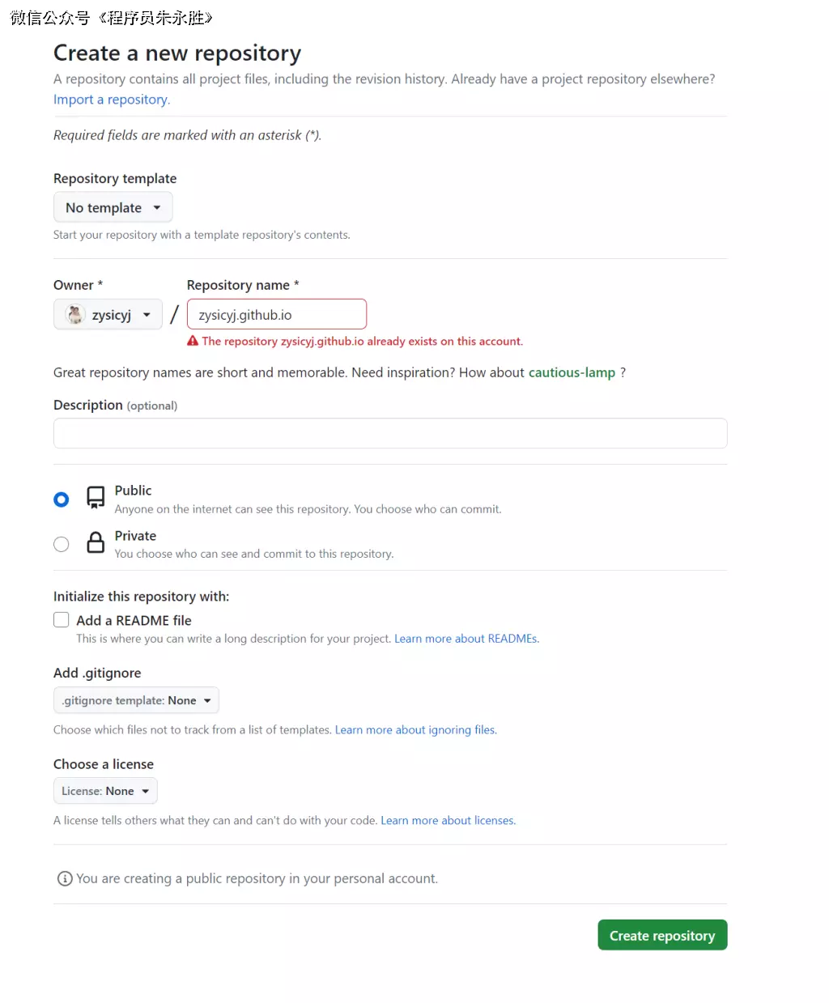Click the red warning triangle icon
This screenshot has width=829, height=1003.
193,341
